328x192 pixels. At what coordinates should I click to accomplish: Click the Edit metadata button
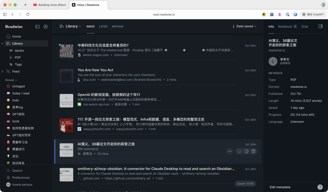(x=280, y=187)
